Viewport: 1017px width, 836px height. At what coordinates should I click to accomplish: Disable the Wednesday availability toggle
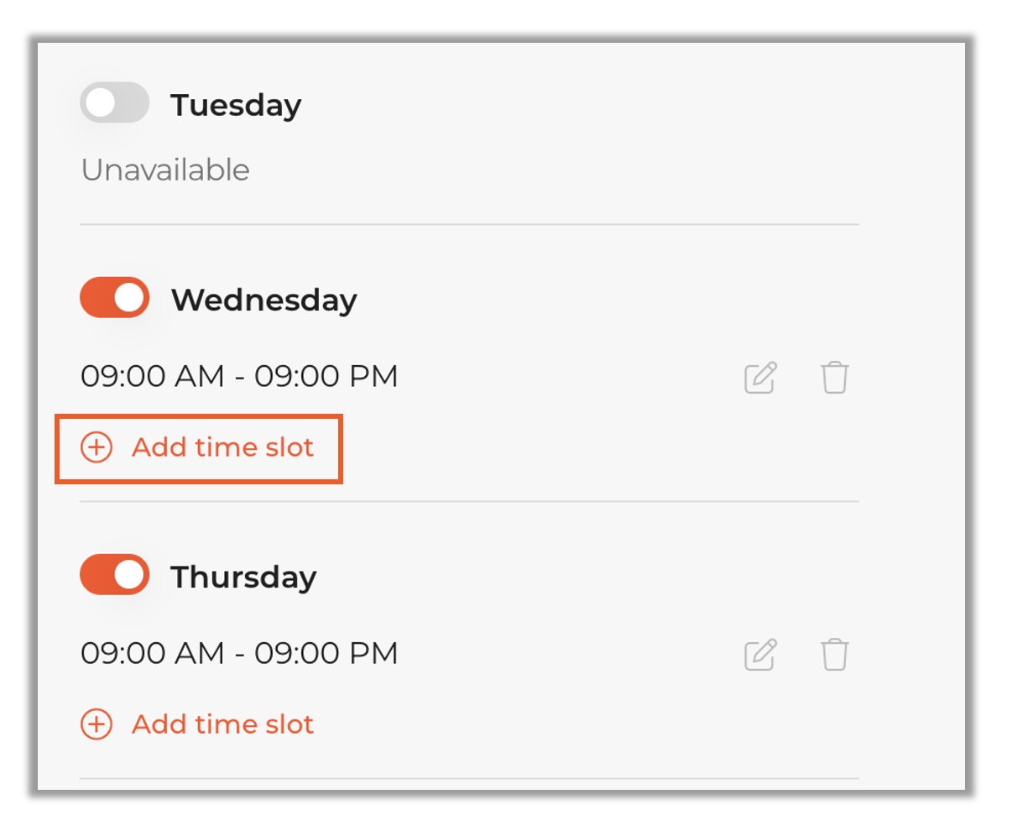115,298
